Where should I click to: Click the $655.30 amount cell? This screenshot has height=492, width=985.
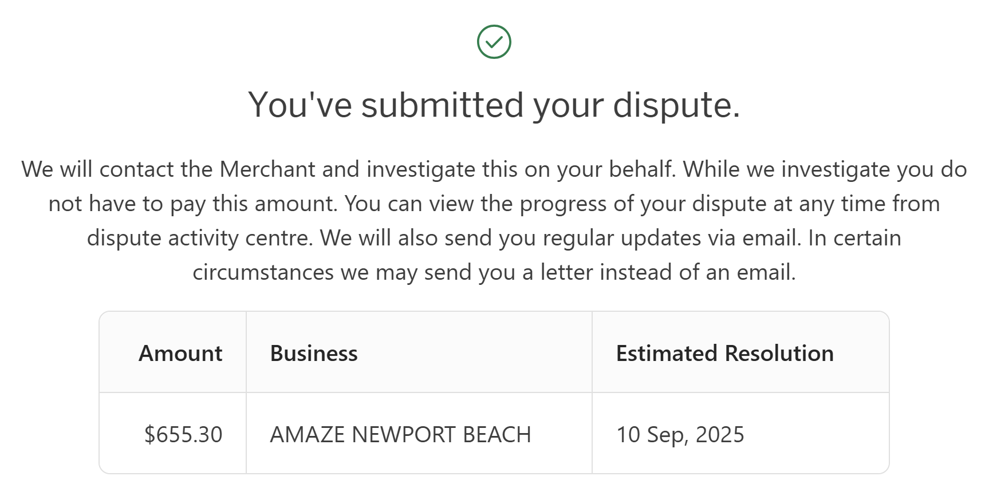[183, 435]
